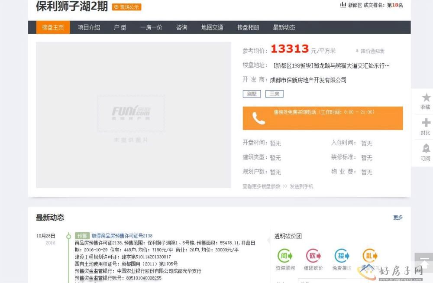Switch to the 户型 tab

click(120, 27)
